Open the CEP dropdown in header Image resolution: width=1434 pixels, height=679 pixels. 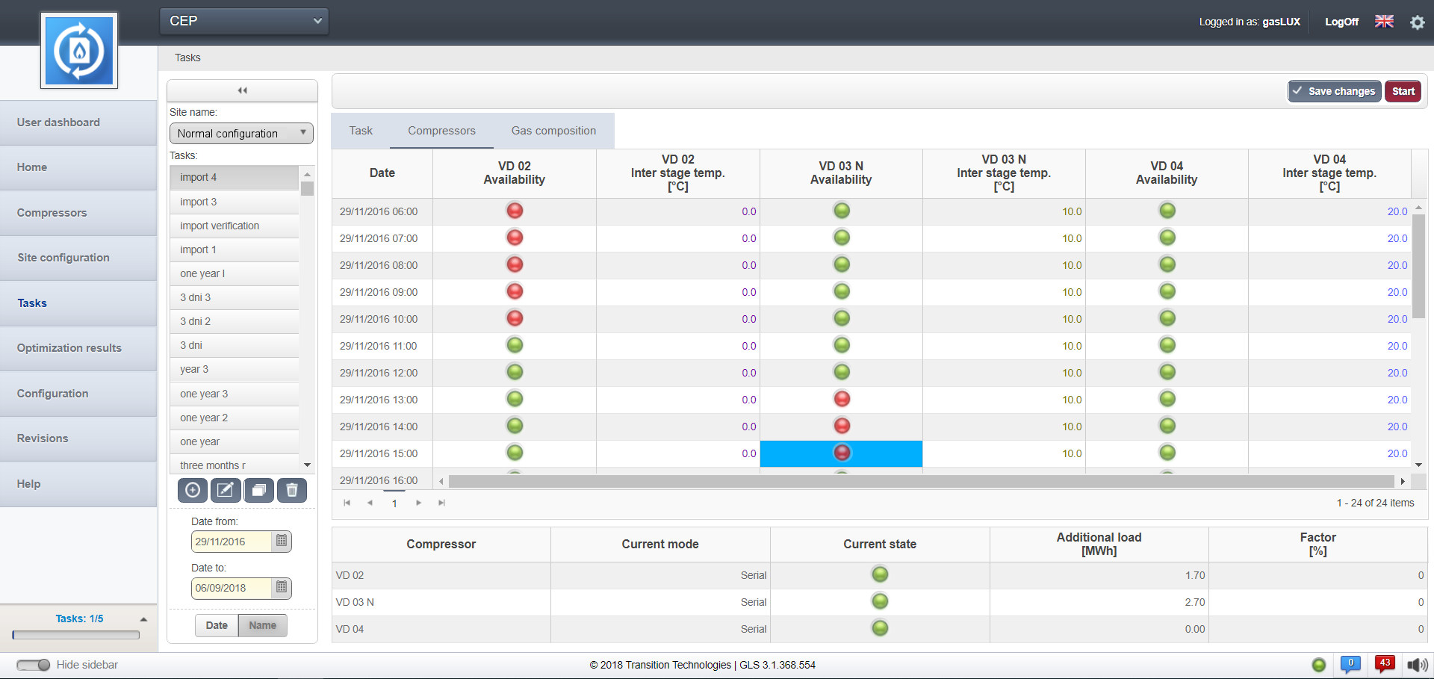tap(243, 21)
